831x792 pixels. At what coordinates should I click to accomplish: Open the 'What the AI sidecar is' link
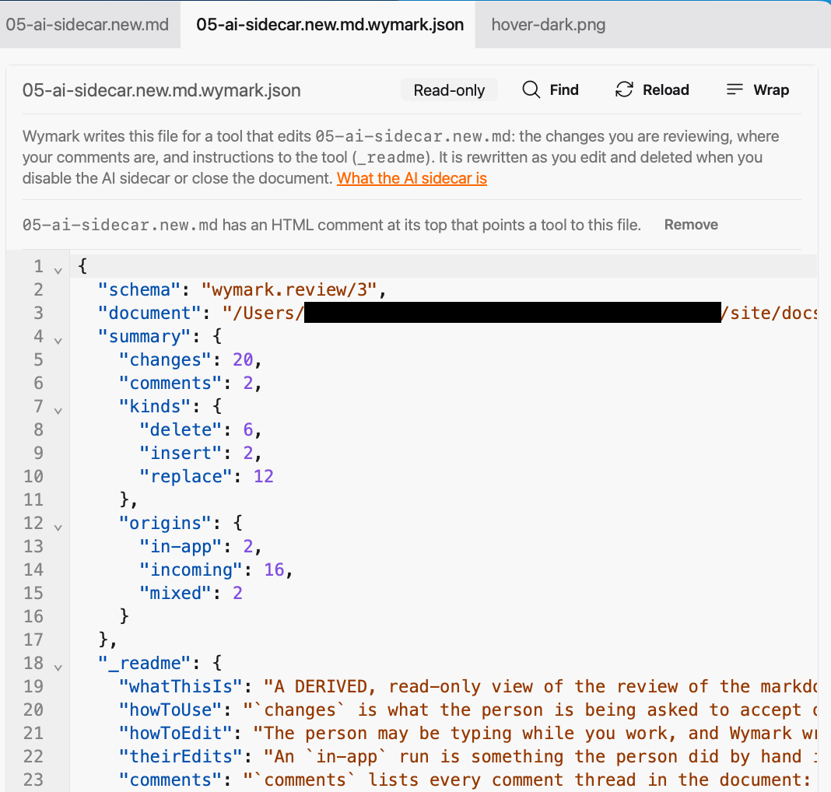[412, 178]
